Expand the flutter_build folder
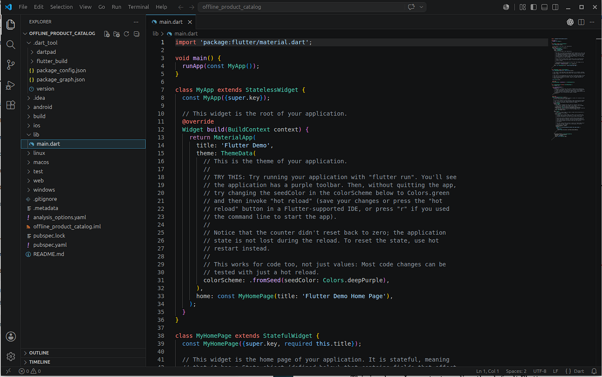 (32, 61)
